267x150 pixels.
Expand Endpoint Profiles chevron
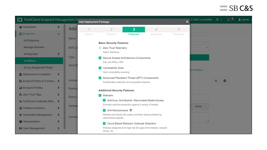[58, 88]
